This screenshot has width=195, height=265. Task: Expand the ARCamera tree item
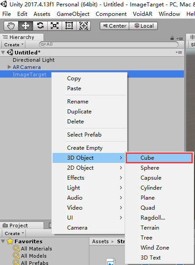pyautogui.click(x=9, y=67)
